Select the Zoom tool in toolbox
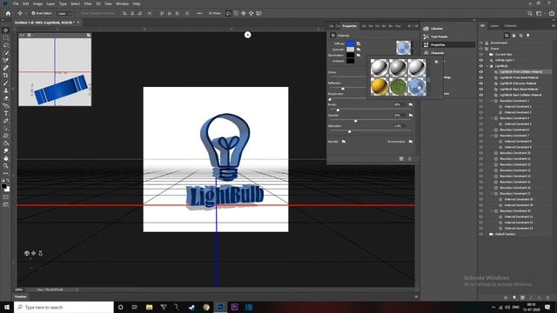Viewport: 557px width, 313px height. 6,166
